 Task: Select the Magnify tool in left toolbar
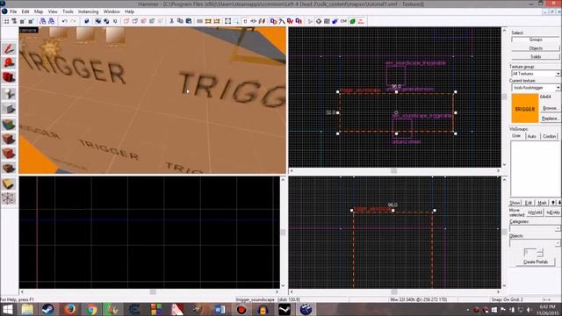click(9, 63)
